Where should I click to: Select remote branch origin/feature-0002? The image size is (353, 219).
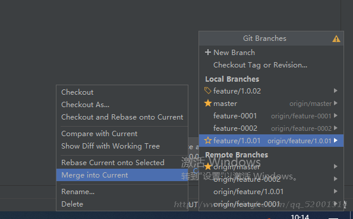(x=271, y=179)
